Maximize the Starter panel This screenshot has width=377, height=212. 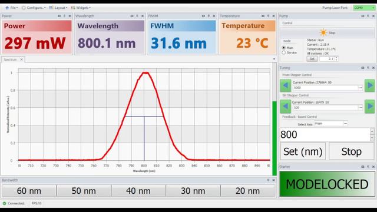tap(363, 167)
